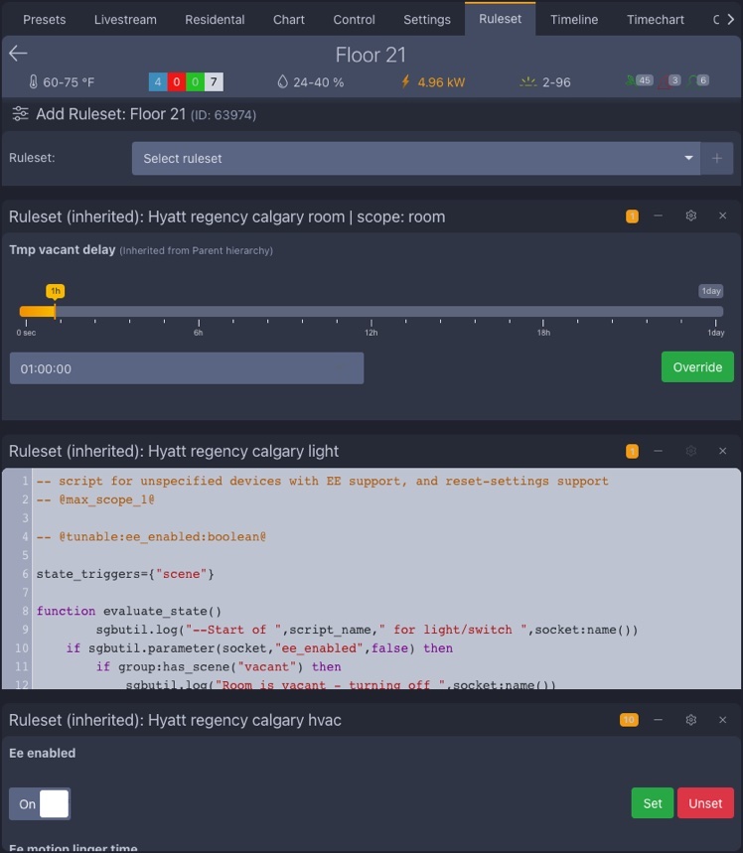The image size is (743, 853).
Task: Remove the calgary hvac ruleset
Action: point(723,720)
